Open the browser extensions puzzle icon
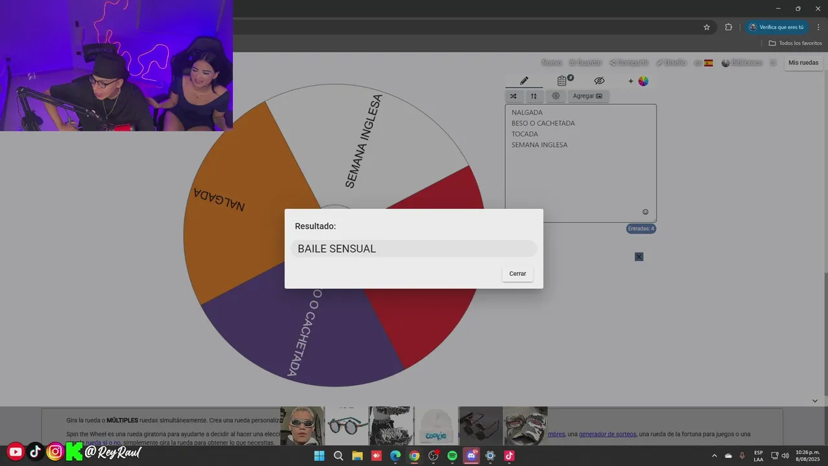Screen dimensions: 828x466 coord(728,27)
